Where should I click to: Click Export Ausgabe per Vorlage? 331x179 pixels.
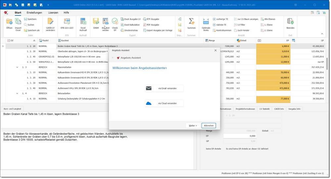tap(158, 30)
